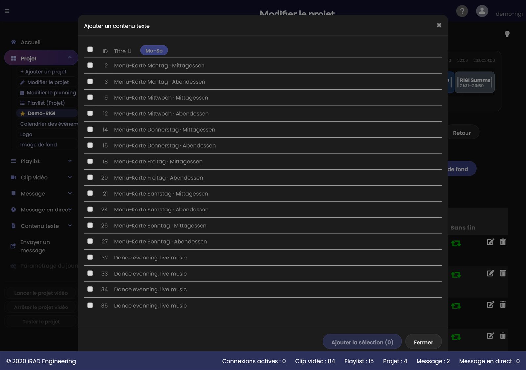Open the help question mark icon
This screenshot has height=370, width=526.
pos(462,11)
